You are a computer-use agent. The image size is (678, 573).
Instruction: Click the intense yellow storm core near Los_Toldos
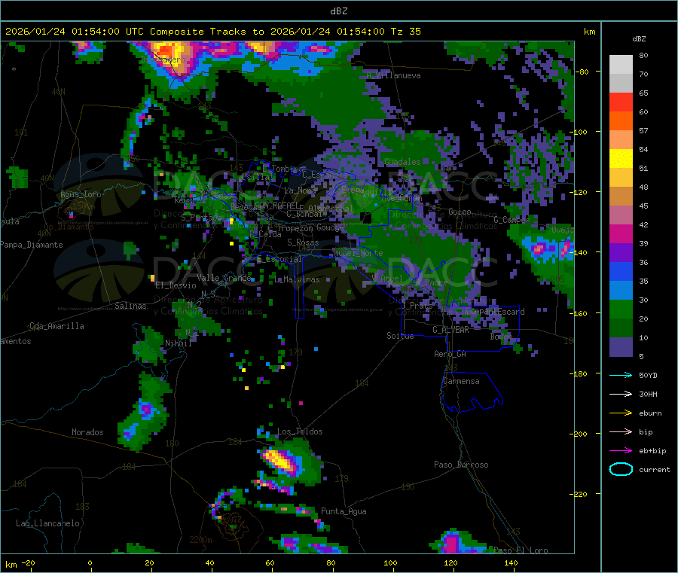(x=280, y=460)
